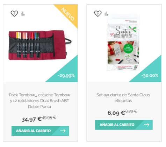Viewport: 166px width, 147px height.
Task: Click the yellow NUEVO corner ribbon
Action: point(68,14)
